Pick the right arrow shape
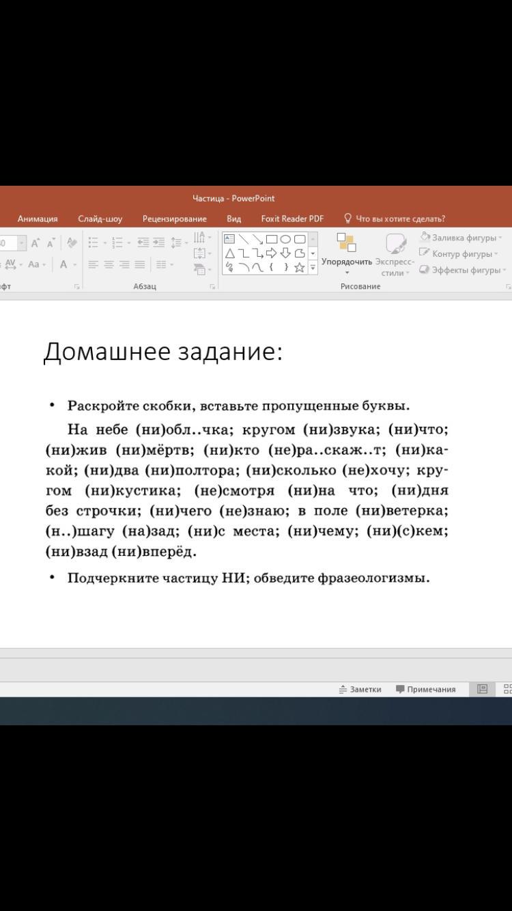This screenshot has height=911, width=512. click(x=271, y=253)
